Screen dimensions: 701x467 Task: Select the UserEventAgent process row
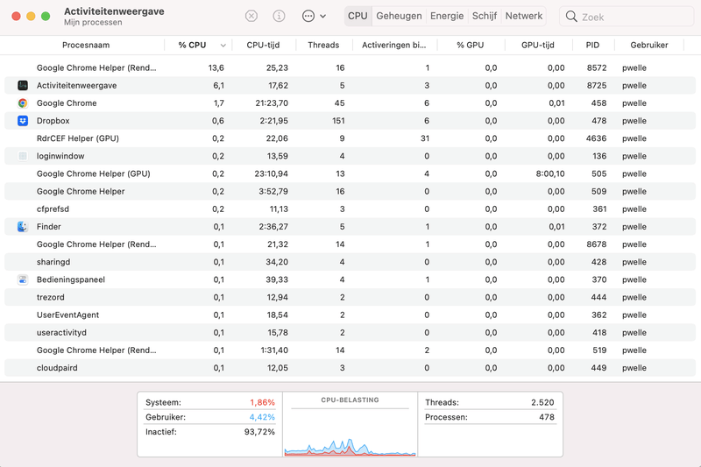pyautogui.click(x=350, y=315)
